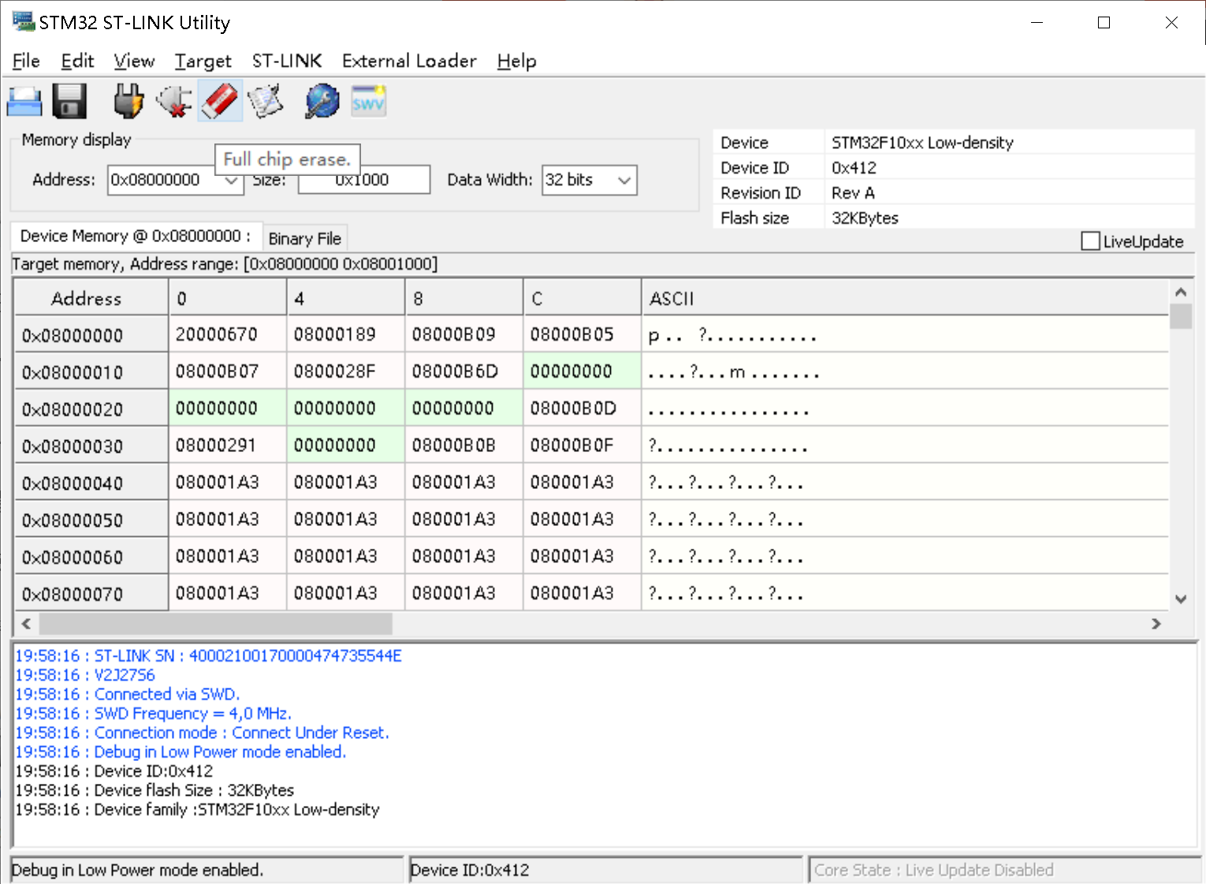This screenshot has width=1206, height=884.
Task: Open the File menu
Action: [x=26, y=61]
